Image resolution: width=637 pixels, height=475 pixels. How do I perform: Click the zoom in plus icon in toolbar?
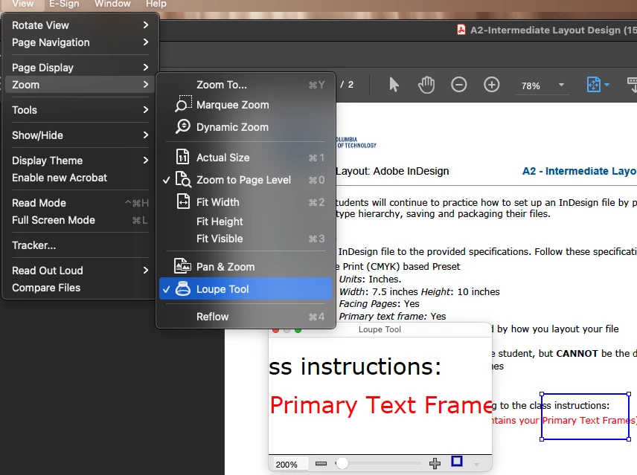pos(492,85)
